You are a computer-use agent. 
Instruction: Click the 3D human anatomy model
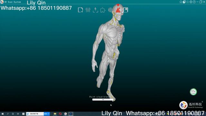click(x=108, y=53)
